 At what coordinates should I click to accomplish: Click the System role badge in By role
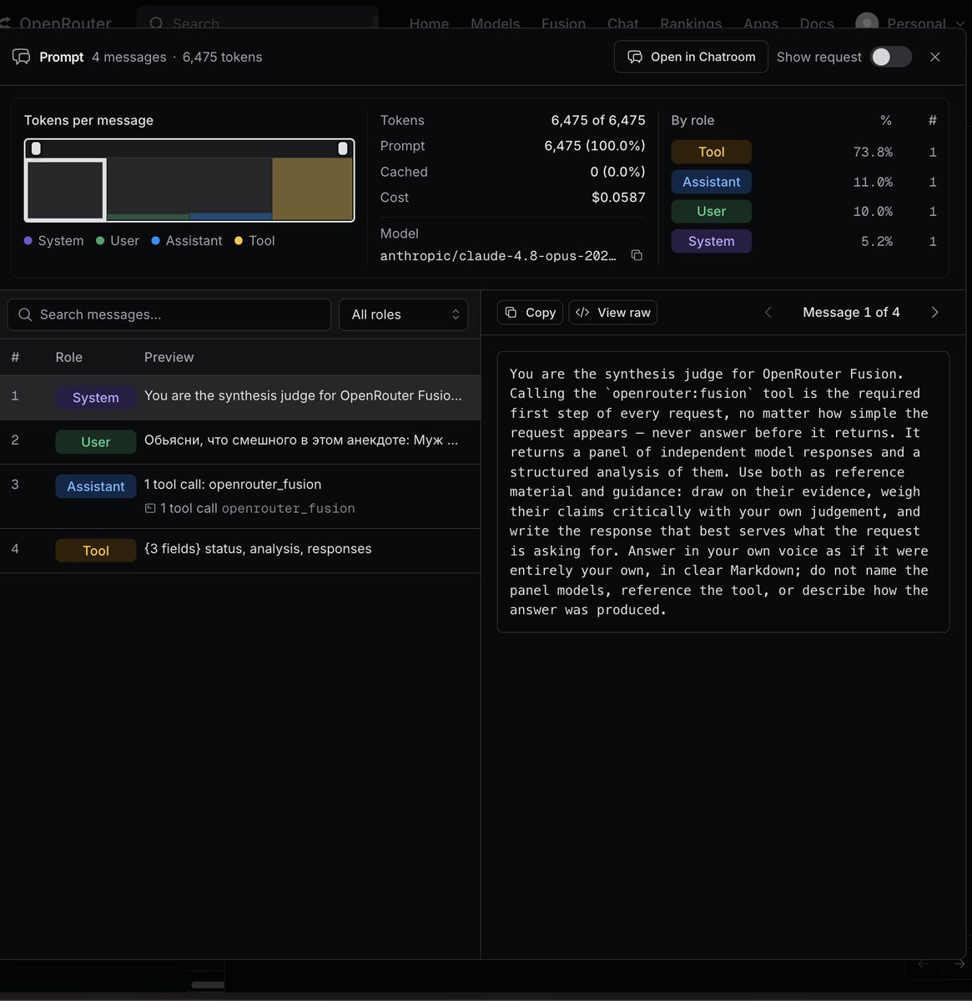point(711,241)
